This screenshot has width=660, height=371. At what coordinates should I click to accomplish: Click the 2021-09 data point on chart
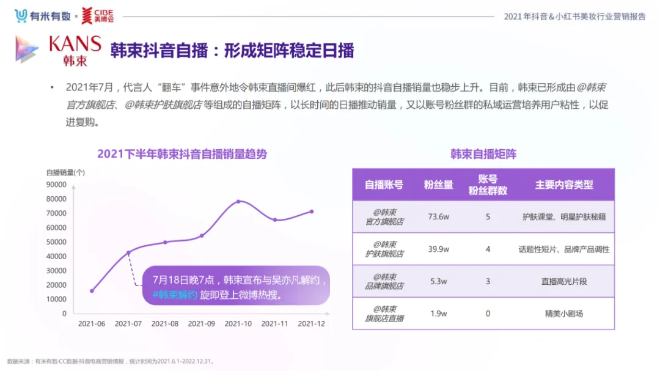(202, 236)
